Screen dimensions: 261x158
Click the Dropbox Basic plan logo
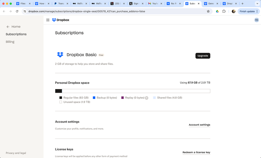60,55
